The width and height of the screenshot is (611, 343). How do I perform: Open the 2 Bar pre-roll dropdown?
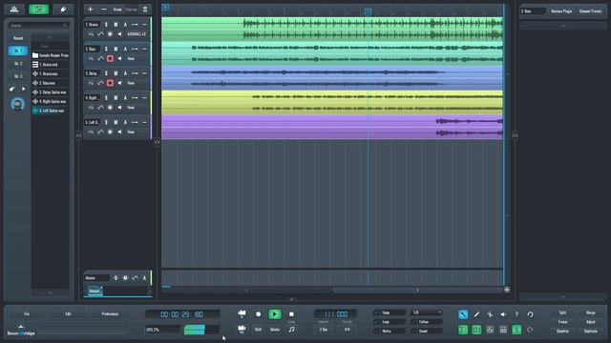324,330
